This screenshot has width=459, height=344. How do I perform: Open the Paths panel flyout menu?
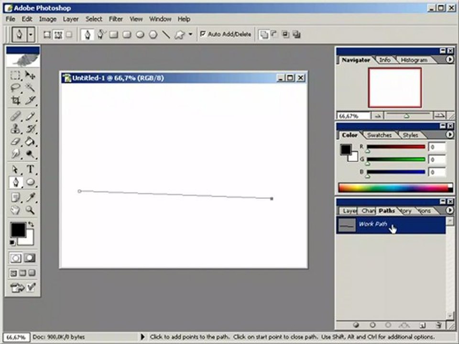click(449, 210)
